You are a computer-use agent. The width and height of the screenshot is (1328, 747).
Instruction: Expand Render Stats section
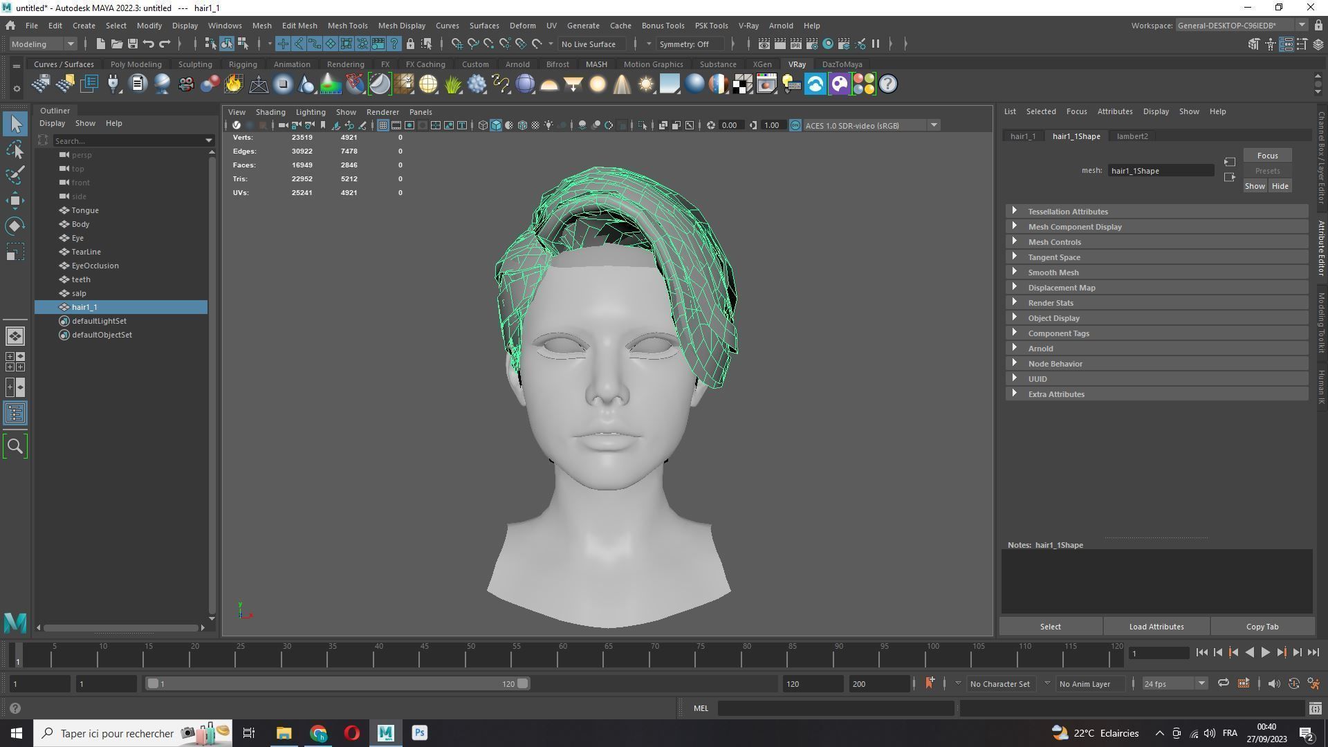point(1156,302)
